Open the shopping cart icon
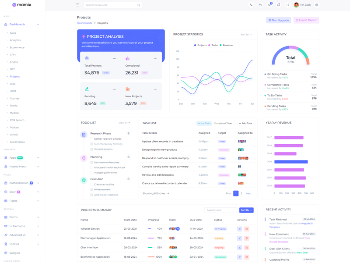Screen dimensions: 350x263 269,5
